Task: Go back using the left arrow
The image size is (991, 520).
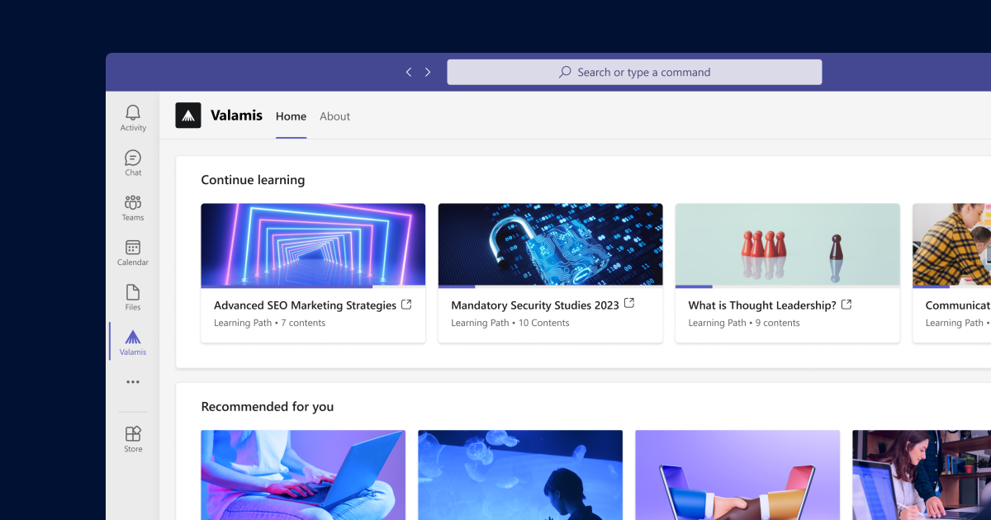Action: tap(409, 72)
